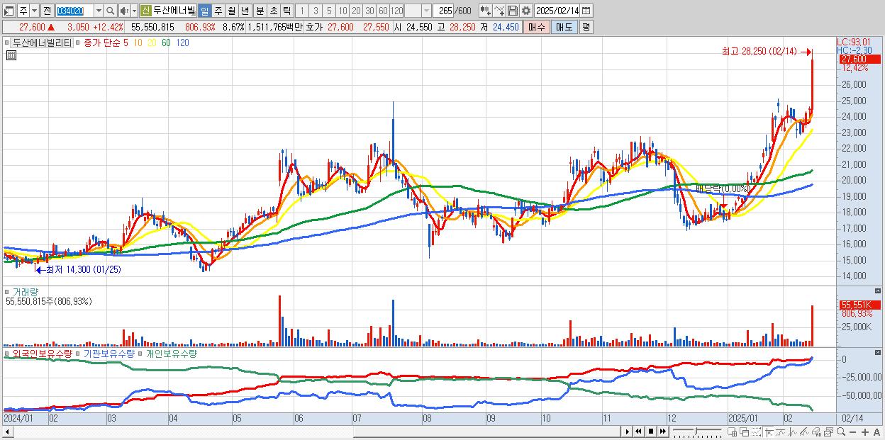Open the stock code search magnifier
The height and width of the screenshot is (440, 885).
(x=111, y=11)
